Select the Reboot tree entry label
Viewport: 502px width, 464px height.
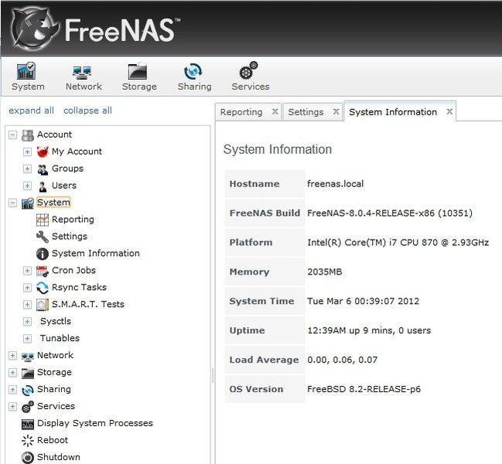click(x=53, y=440)
